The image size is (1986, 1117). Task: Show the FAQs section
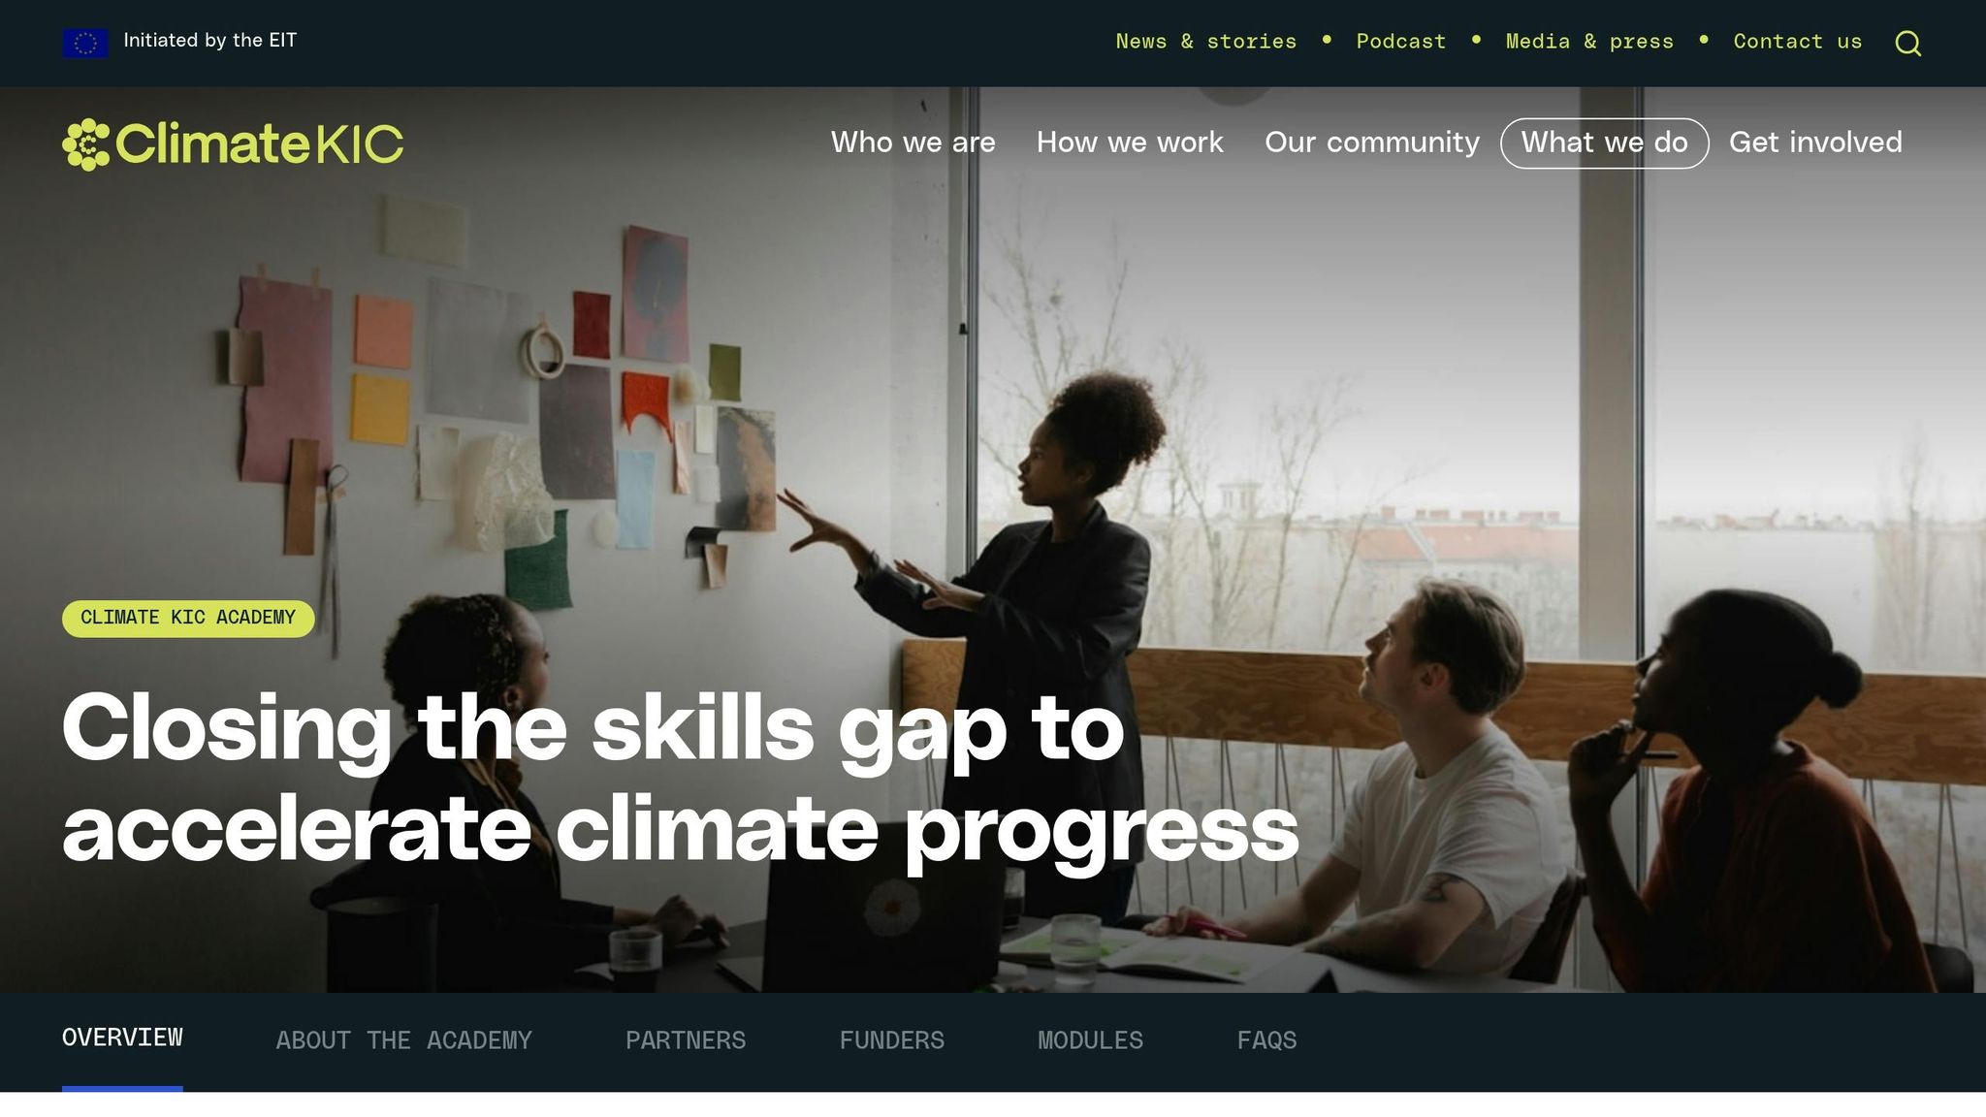1266,1040
